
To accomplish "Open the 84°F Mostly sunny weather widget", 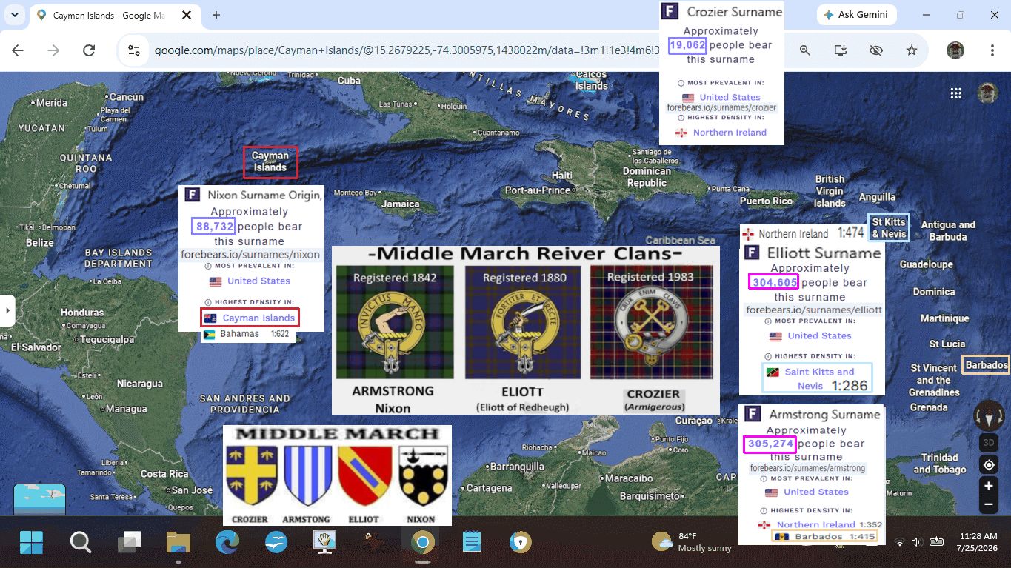I will click(692, 542).
